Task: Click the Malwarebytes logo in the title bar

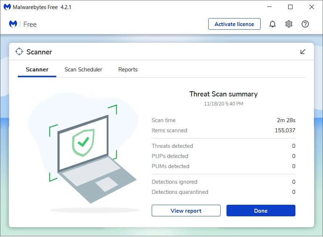Action: [x=7, y=7]
